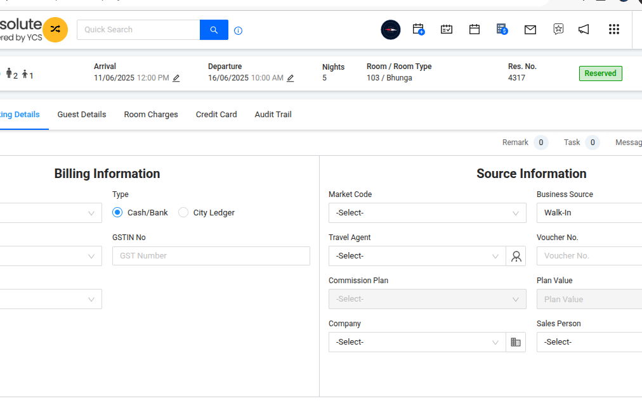Screen dimensions: 642x401
Task: Click the compass icon in the top toolbar
Action: (390, 30)
